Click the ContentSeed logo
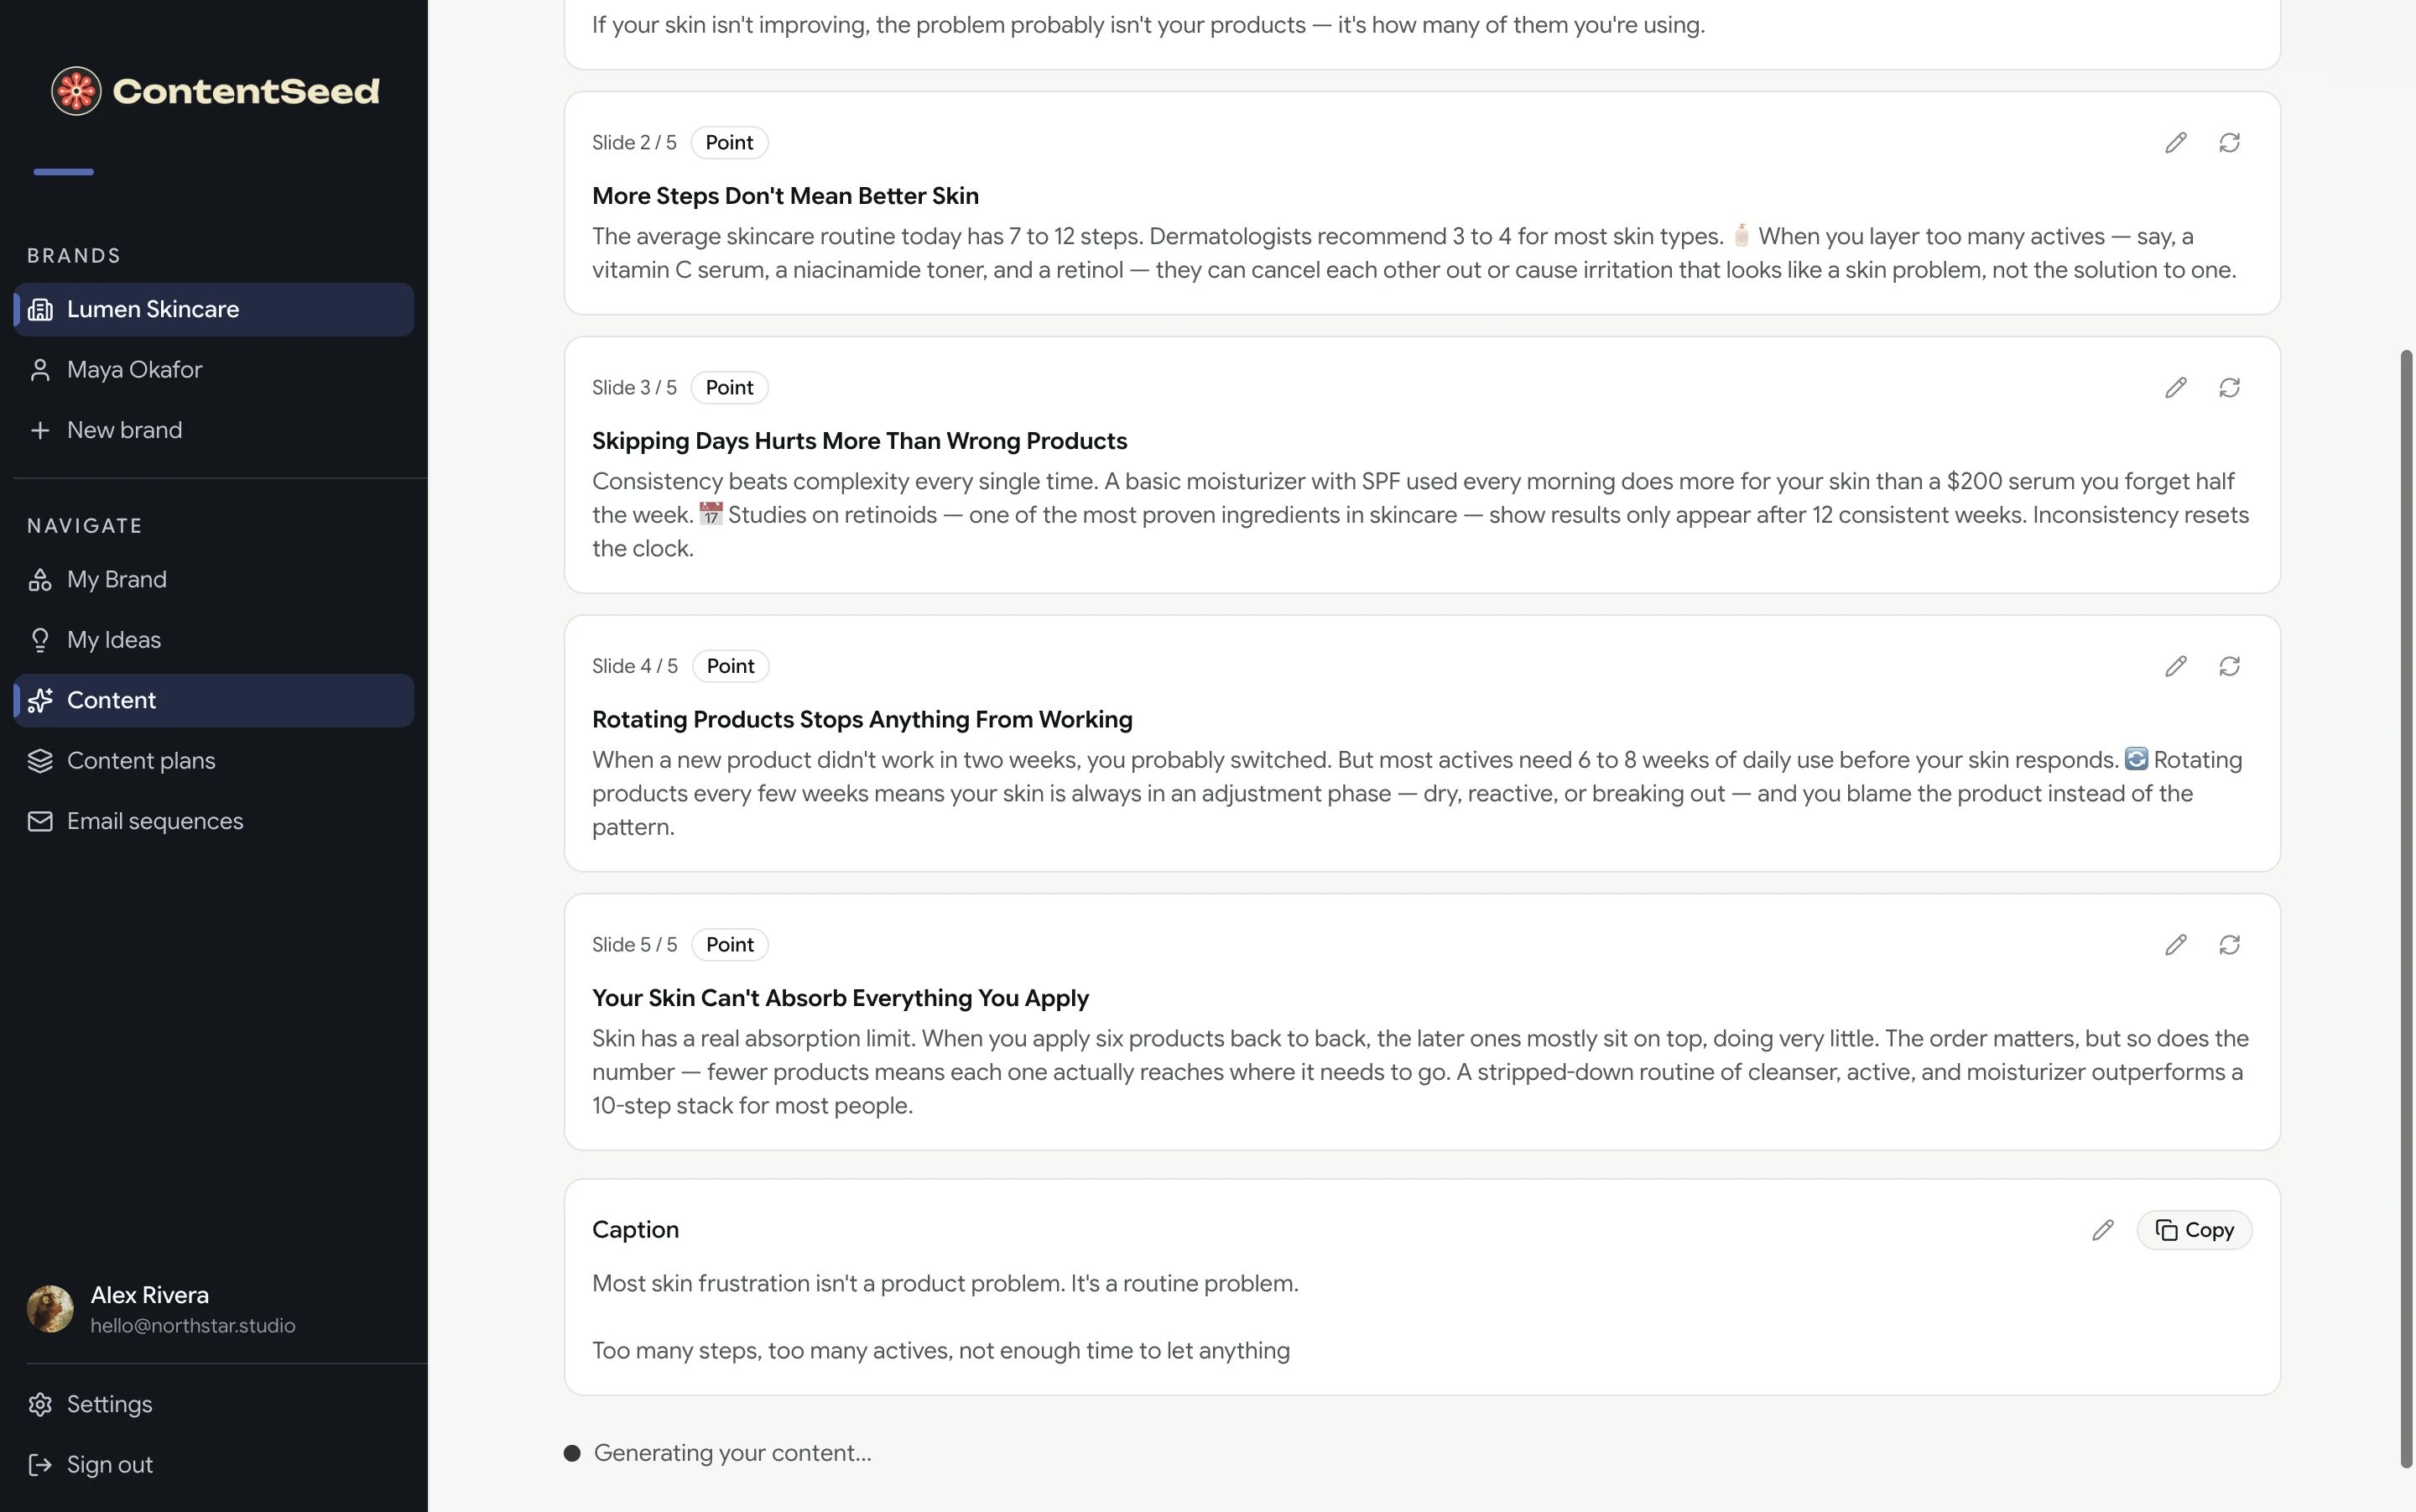The height and width of the screenshot is (1512, 2416). coord(215,91)
